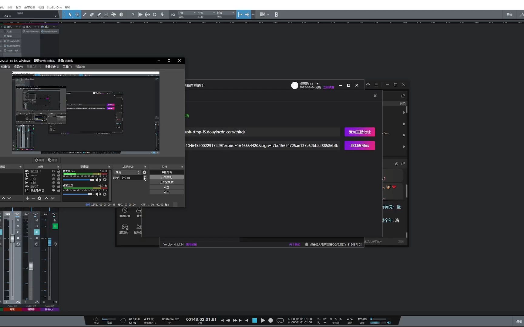Viewport: 524px width, 327px height.
Task: Mute the desktop audio speaker icon
Action: pos(98,194)
